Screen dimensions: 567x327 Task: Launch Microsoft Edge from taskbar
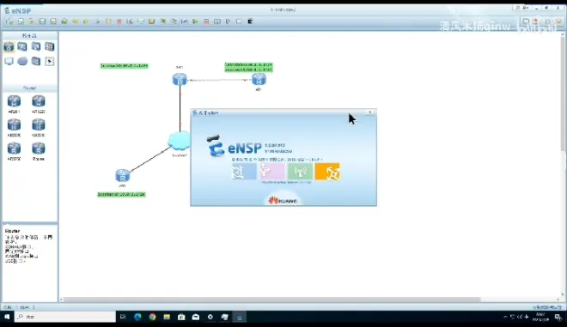pyautogui.click(x=137, y=317)
